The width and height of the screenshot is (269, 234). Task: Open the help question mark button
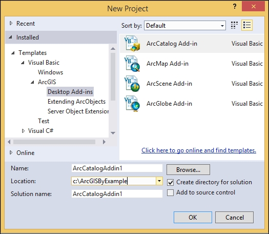[235, 7]
